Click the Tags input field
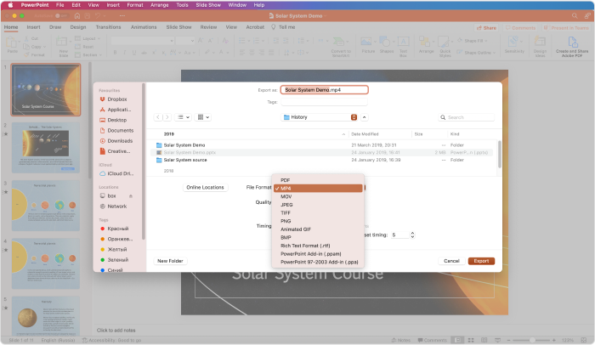The width and height of the screenshot is (595, 345). pos(325,102)
